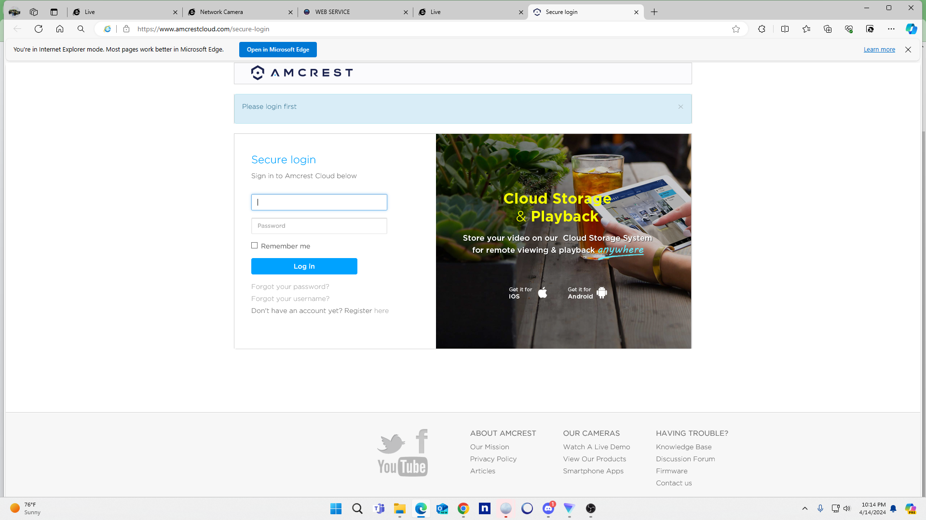
Task: Click the Internet Explorer mode icon in address bar
Action: pyautogui.click(x=107, y=29)
